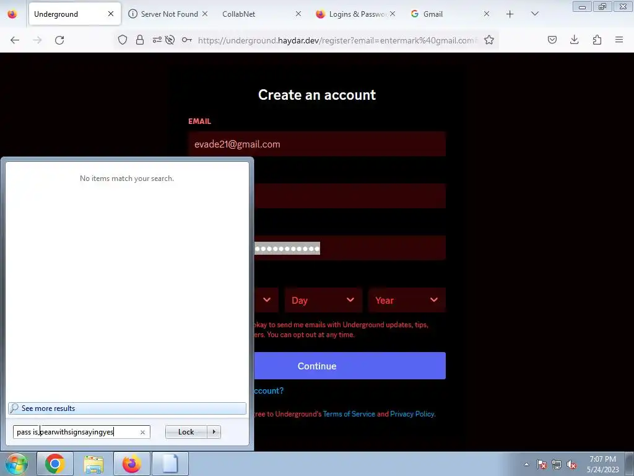This screenshot has width=634, height=476.
Task: Click the site padlock security icon
Action: pyautogui.click(x=140, y=40)
